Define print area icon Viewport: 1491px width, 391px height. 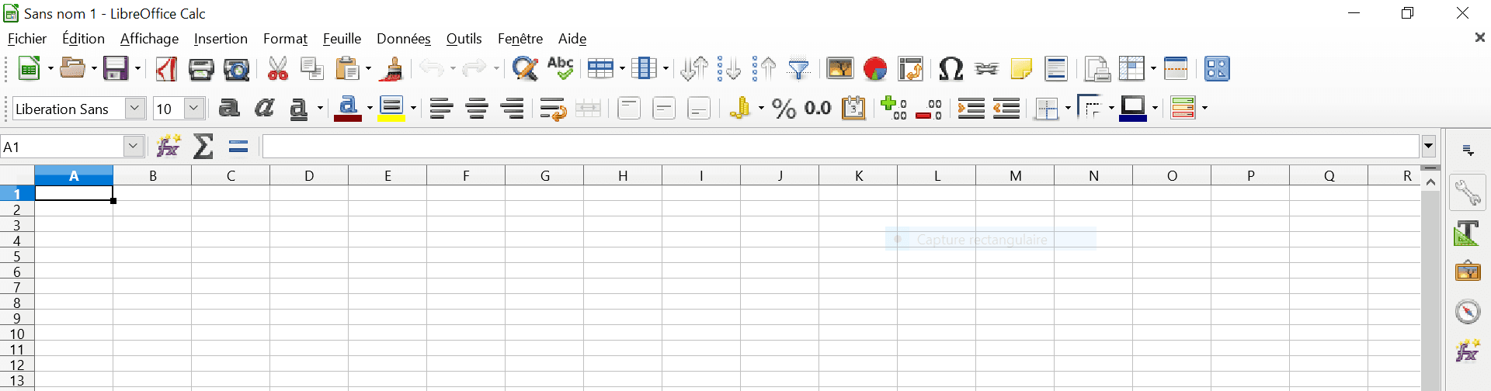coord(1097,69)
